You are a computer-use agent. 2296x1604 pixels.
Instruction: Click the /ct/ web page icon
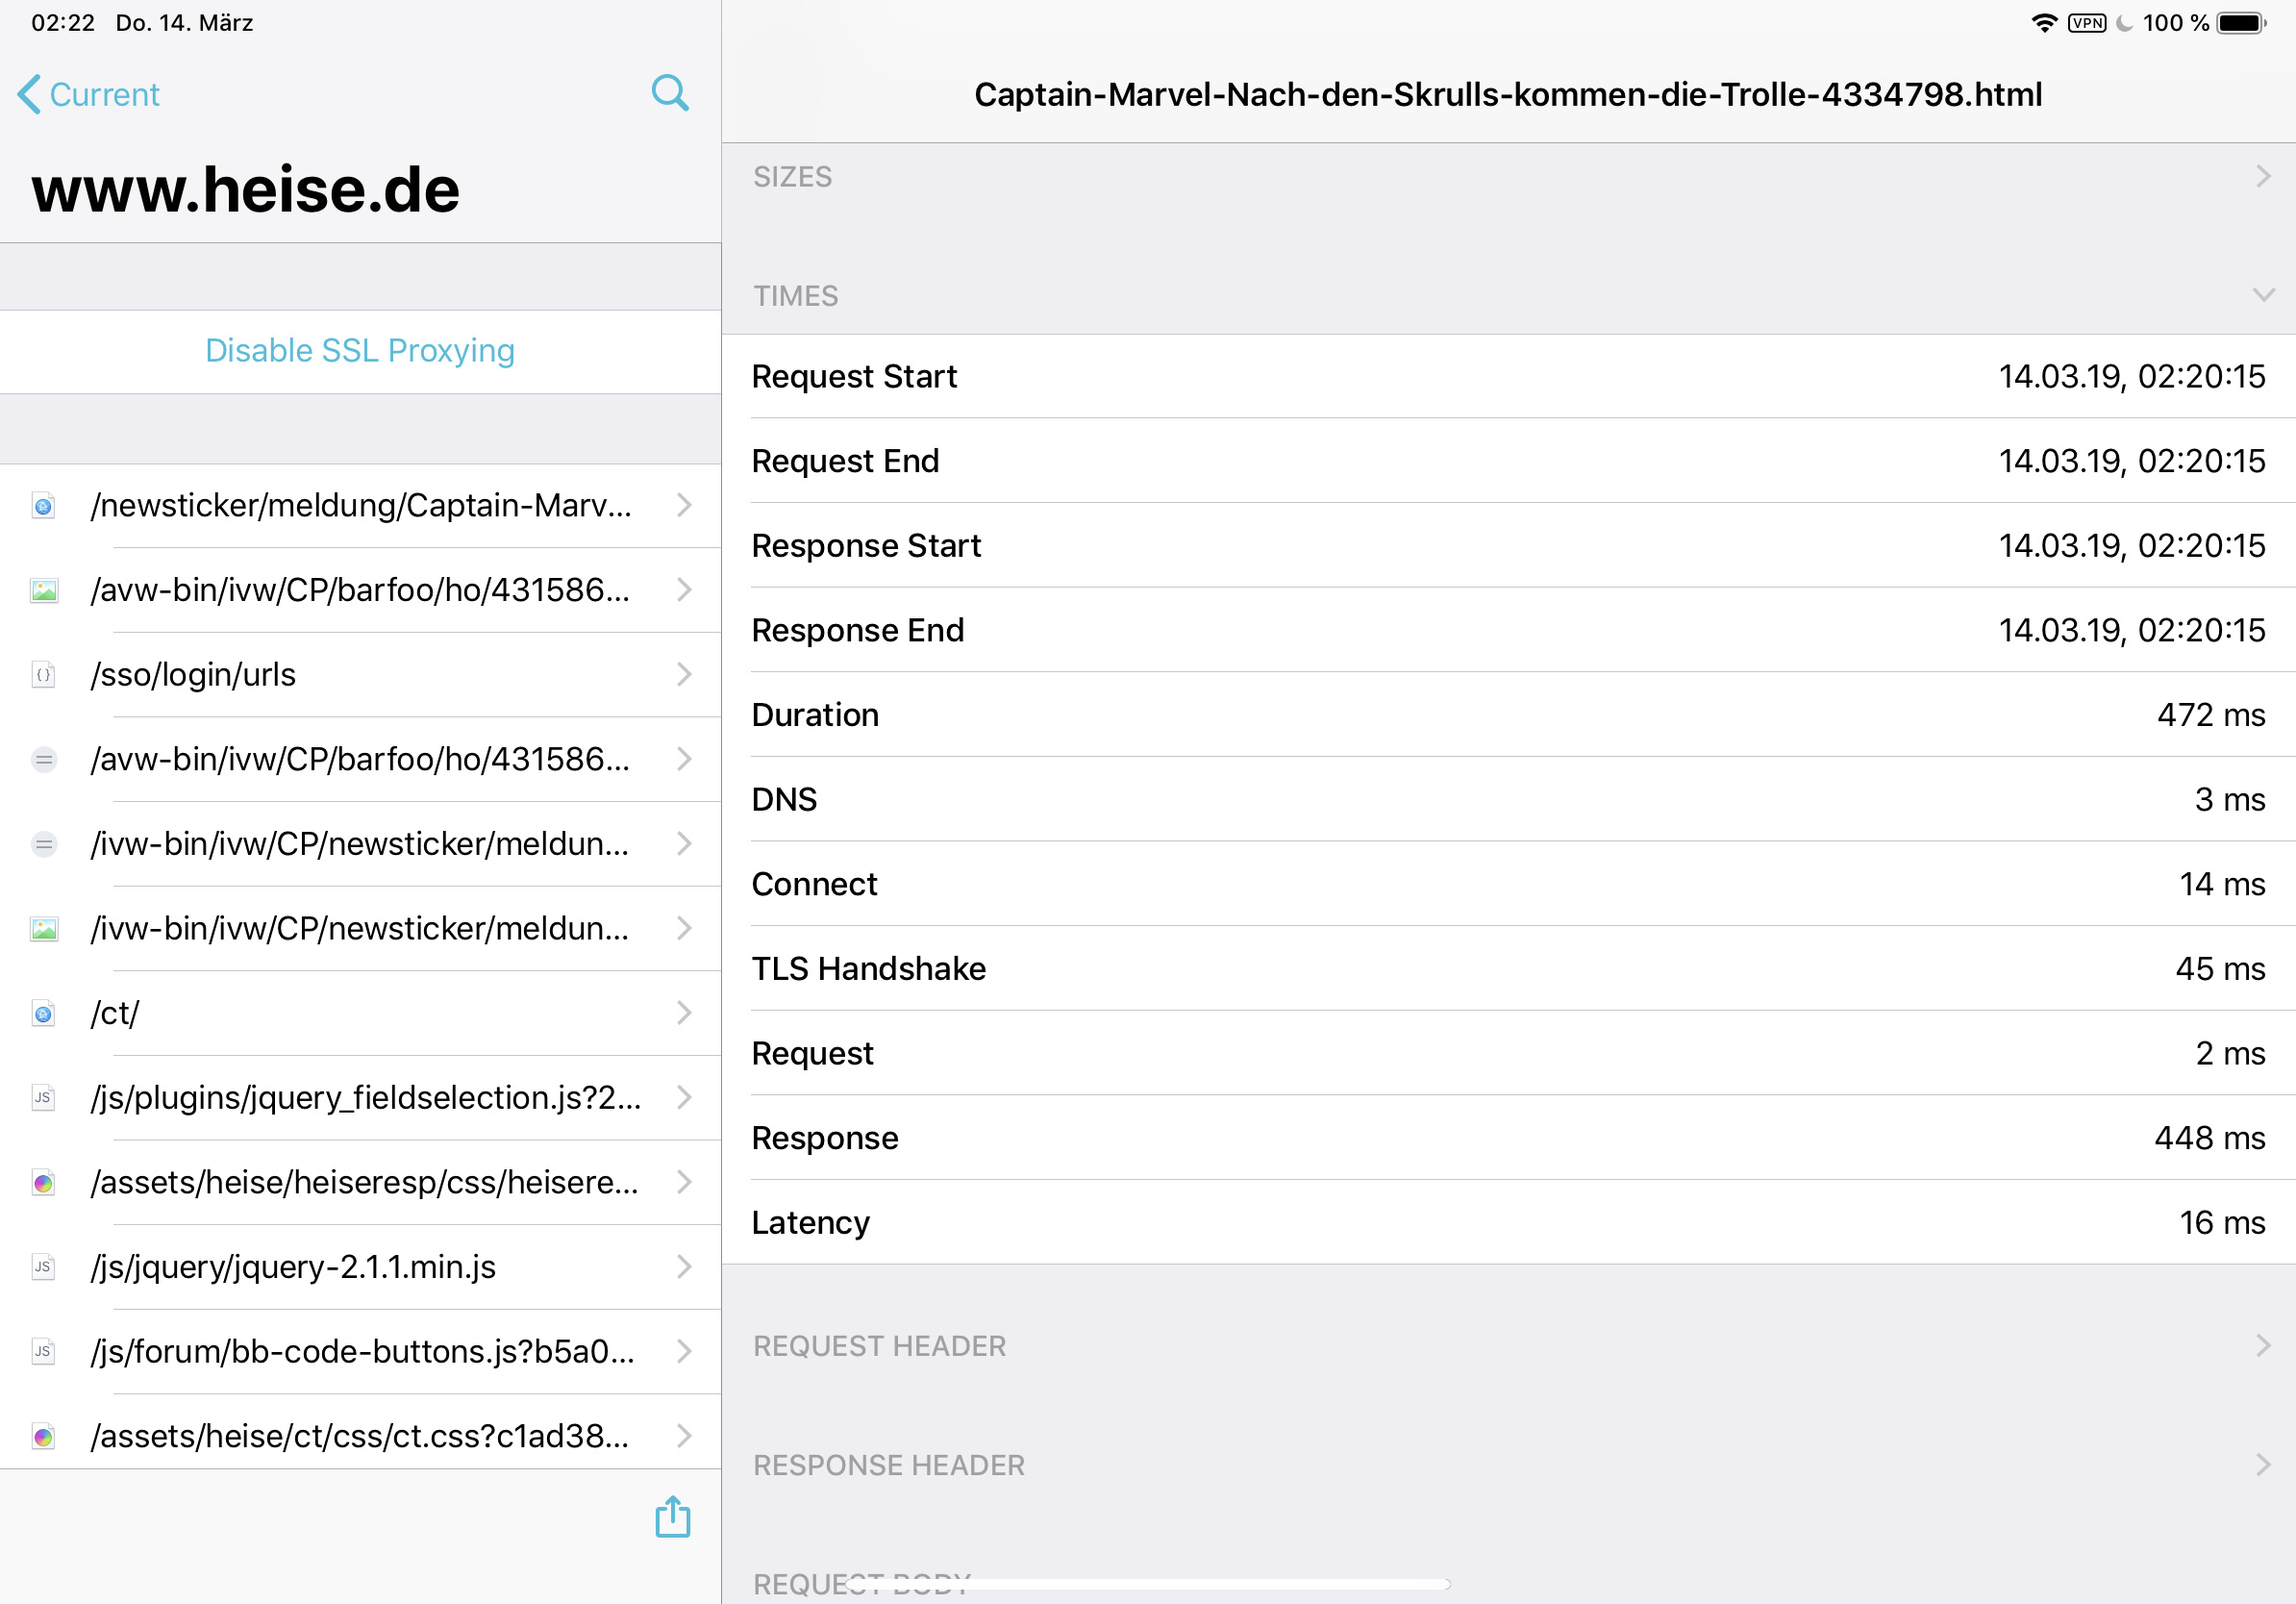point(43,1014)
